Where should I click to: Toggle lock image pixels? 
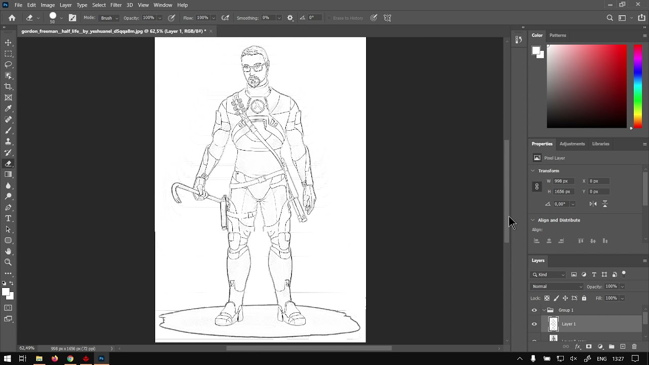[556, 298]
